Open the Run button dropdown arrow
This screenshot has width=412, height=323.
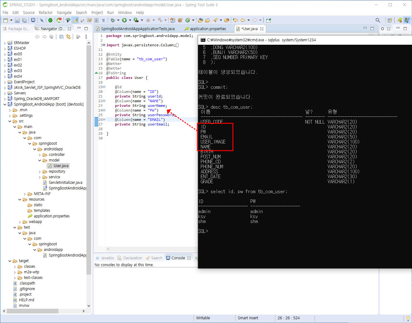tap(130, 20)
